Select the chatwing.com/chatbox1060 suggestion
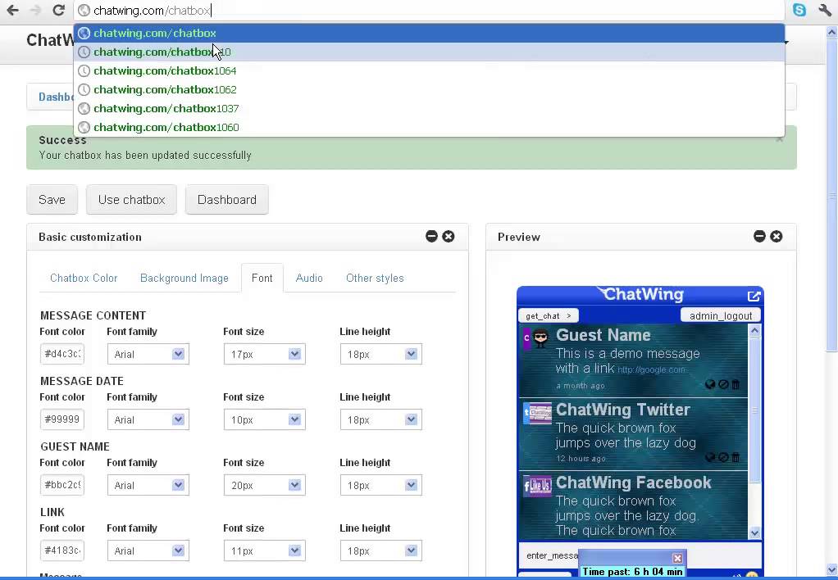 429,127
